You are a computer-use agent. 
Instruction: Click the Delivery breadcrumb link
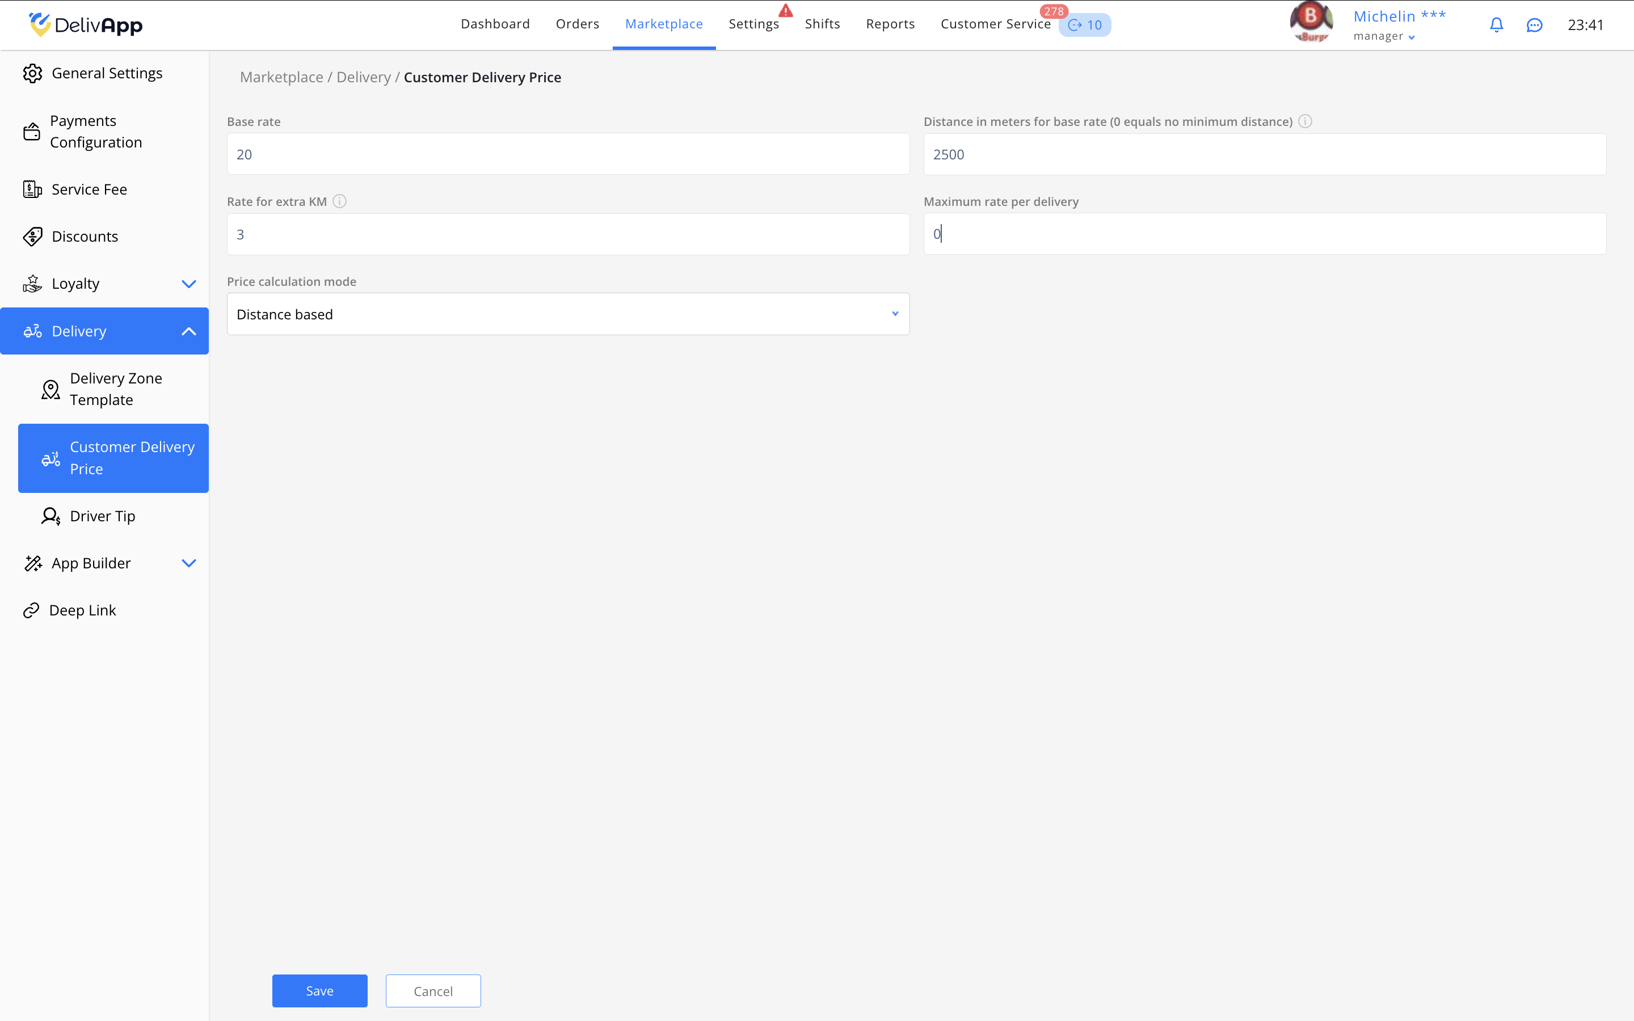click(x=363, y=78)
